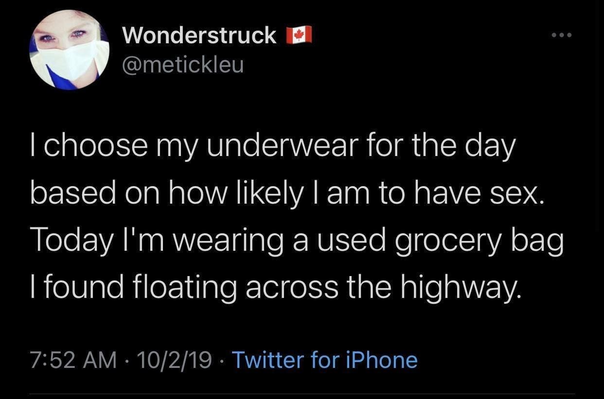604x399 pixels.
Task: Click the Wonderstruck display name
Action: (199, 35)
